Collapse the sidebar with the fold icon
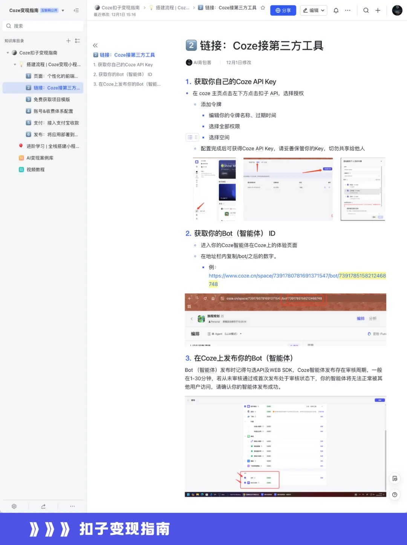 click(76, 11)
